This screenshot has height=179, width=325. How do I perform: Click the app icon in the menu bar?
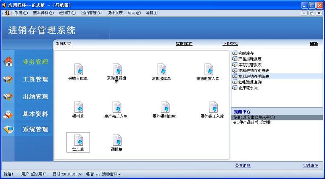pos(7,13)
